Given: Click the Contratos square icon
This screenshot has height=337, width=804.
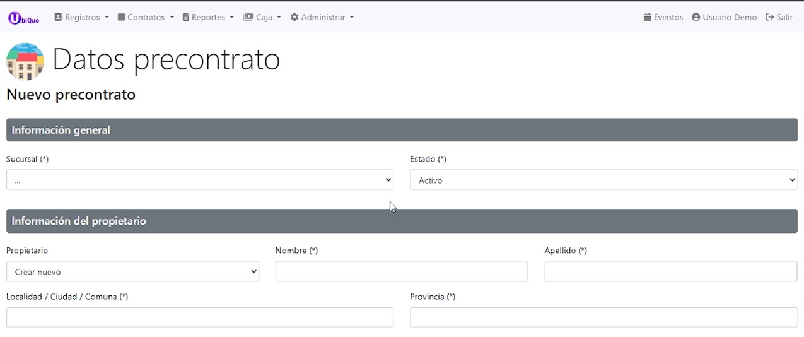Looking at the screenshot, I should [x=122, y=18].
